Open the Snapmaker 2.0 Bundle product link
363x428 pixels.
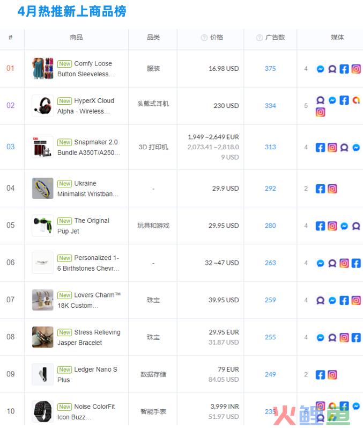(89, 147)
